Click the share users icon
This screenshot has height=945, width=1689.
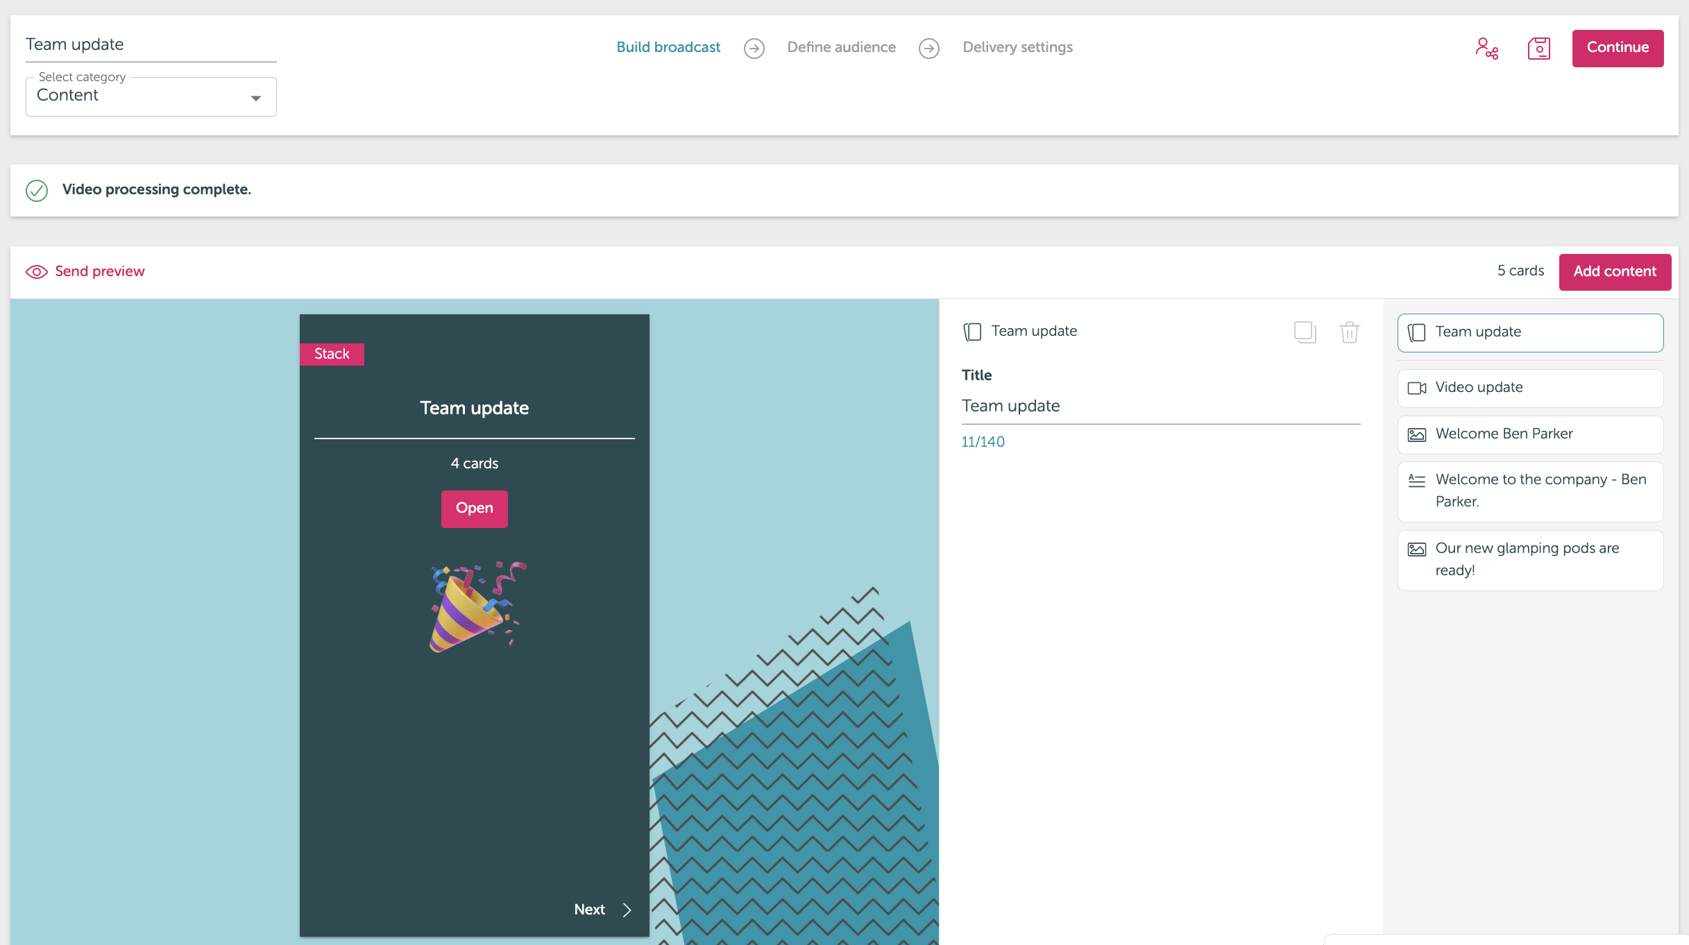click(x=1486, y=48)
